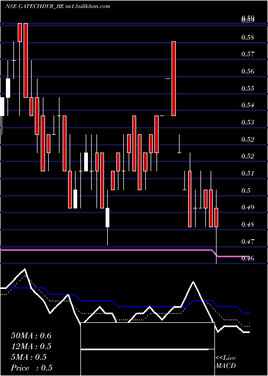Screen dimensions: 268x376
Task: Select the 0.58 price axis label
Action: pyautogui.click(x=248, y=38)
